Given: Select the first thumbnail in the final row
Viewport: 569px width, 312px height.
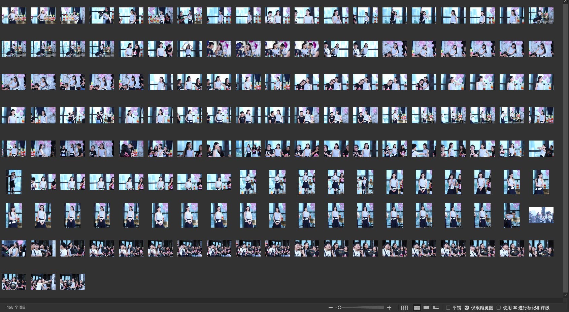Looking at the screenshot, I should 14,282.
